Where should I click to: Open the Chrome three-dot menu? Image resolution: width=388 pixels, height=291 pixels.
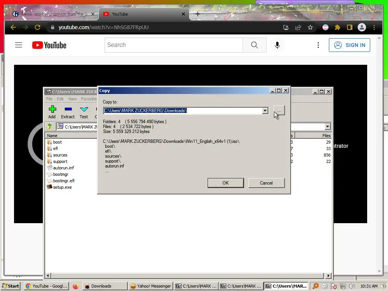tap(374, 27)
